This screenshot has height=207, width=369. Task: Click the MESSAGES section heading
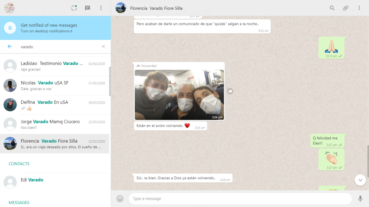[19, 203]
